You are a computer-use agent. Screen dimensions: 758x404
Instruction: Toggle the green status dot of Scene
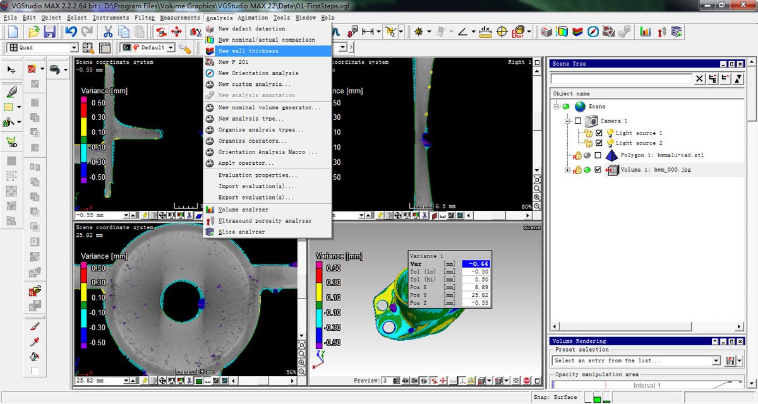click(x=566, y=107)
